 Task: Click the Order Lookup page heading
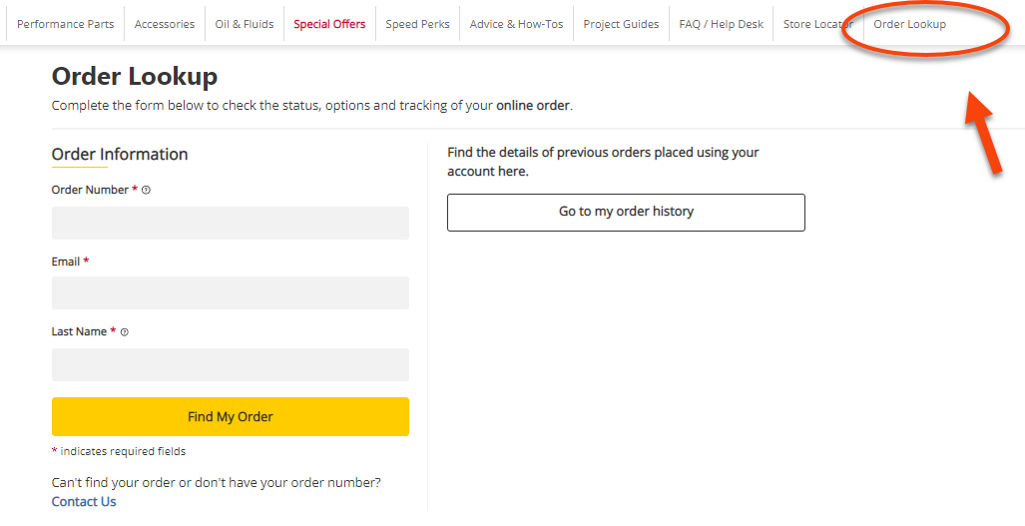pyautogui.click(x=135, y=77)
